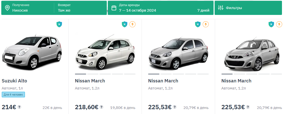This screenshot has width=284, height=114.
Task: Click the shield icon on the third Nissan March card
Action: [x=271, y=24]
